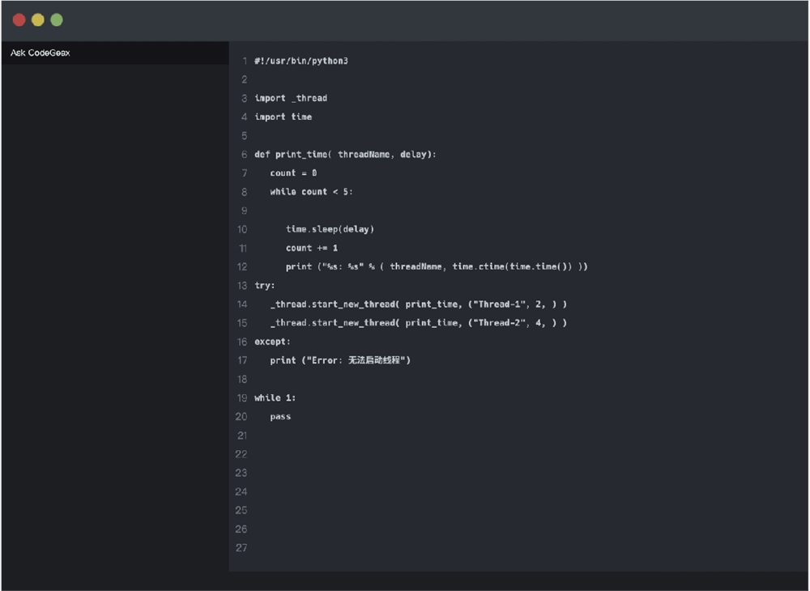Click line number 24 in the gutter

tap(241, 491)
